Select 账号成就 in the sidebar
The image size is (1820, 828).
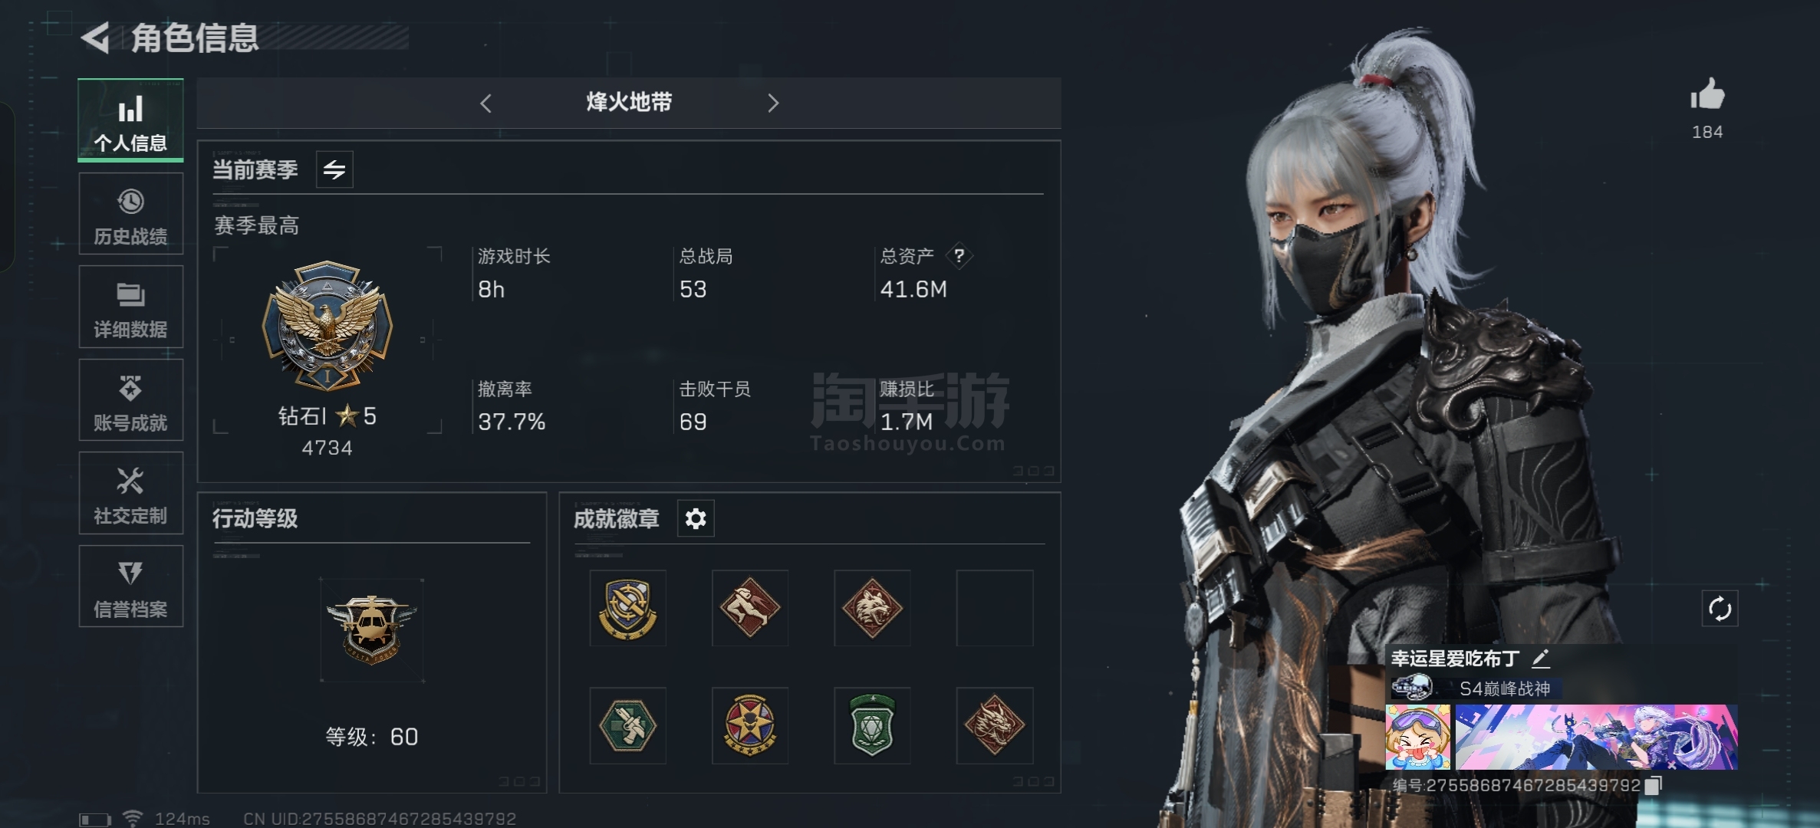130,400
